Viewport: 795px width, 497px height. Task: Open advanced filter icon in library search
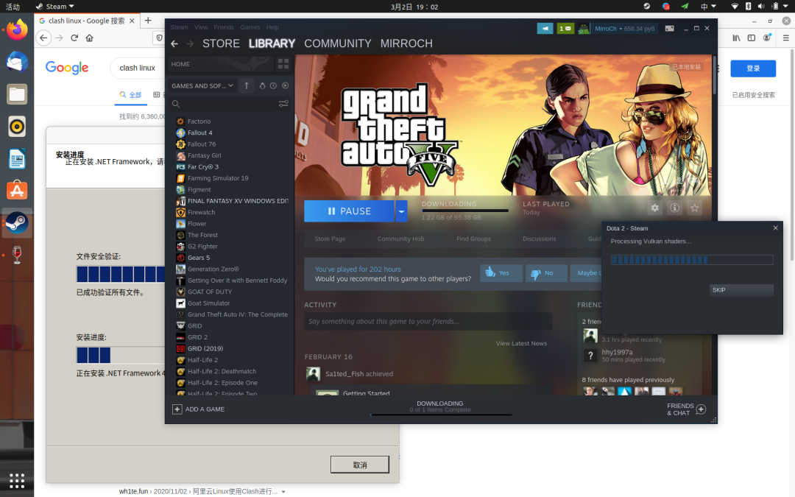coord(283,104)
